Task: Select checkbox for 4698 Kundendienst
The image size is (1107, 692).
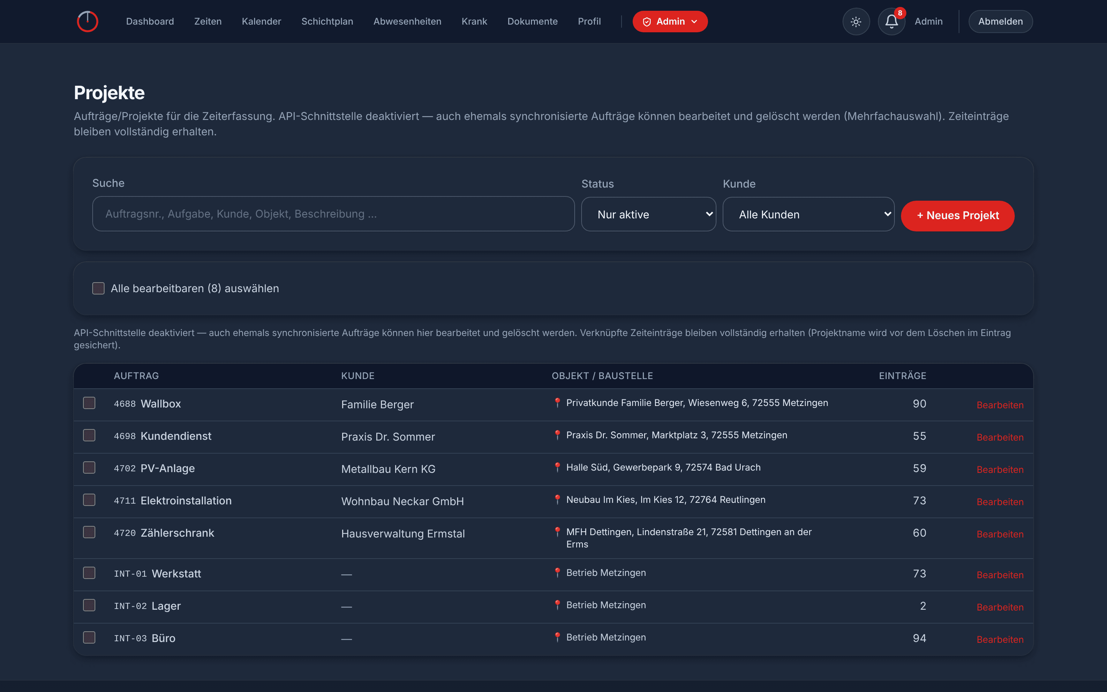Action: [89, 435]
